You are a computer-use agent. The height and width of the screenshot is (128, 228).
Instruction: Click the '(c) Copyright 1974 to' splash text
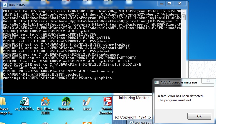133,117
